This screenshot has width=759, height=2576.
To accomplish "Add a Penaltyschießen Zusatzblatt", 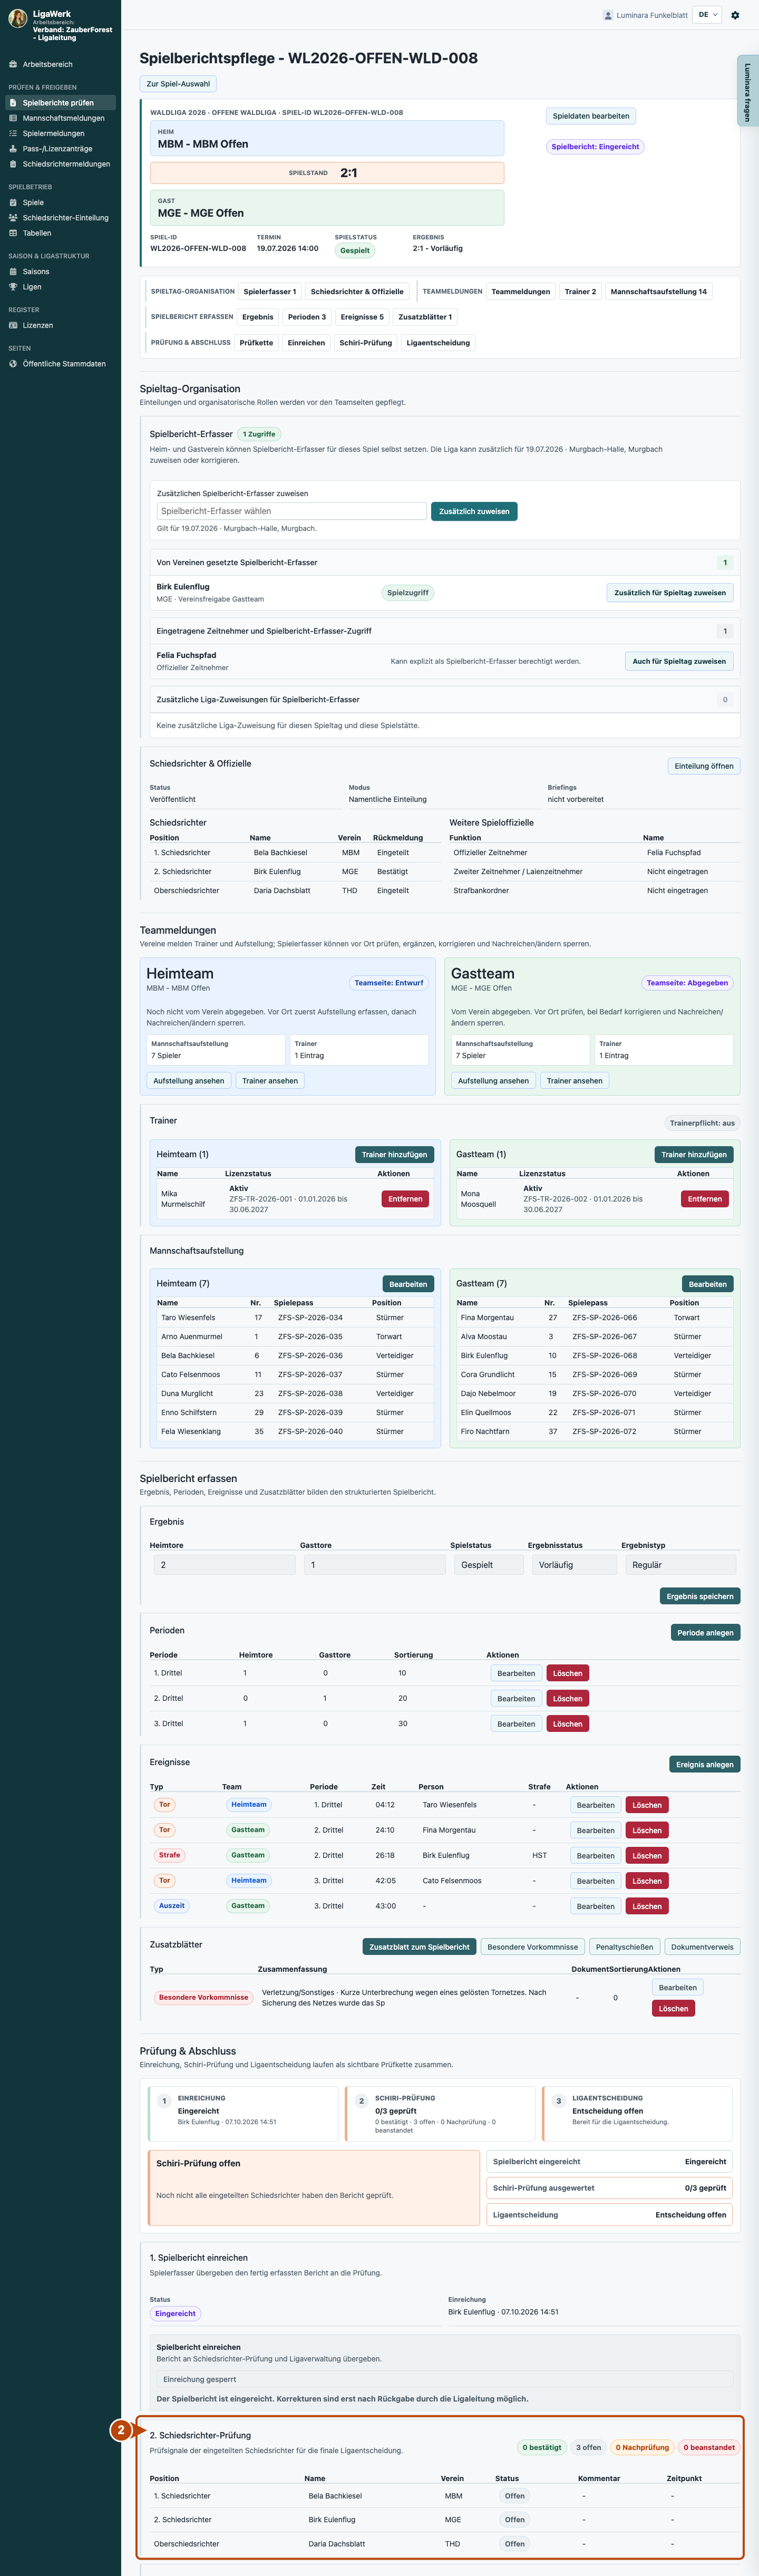I will click(624, 1946).
